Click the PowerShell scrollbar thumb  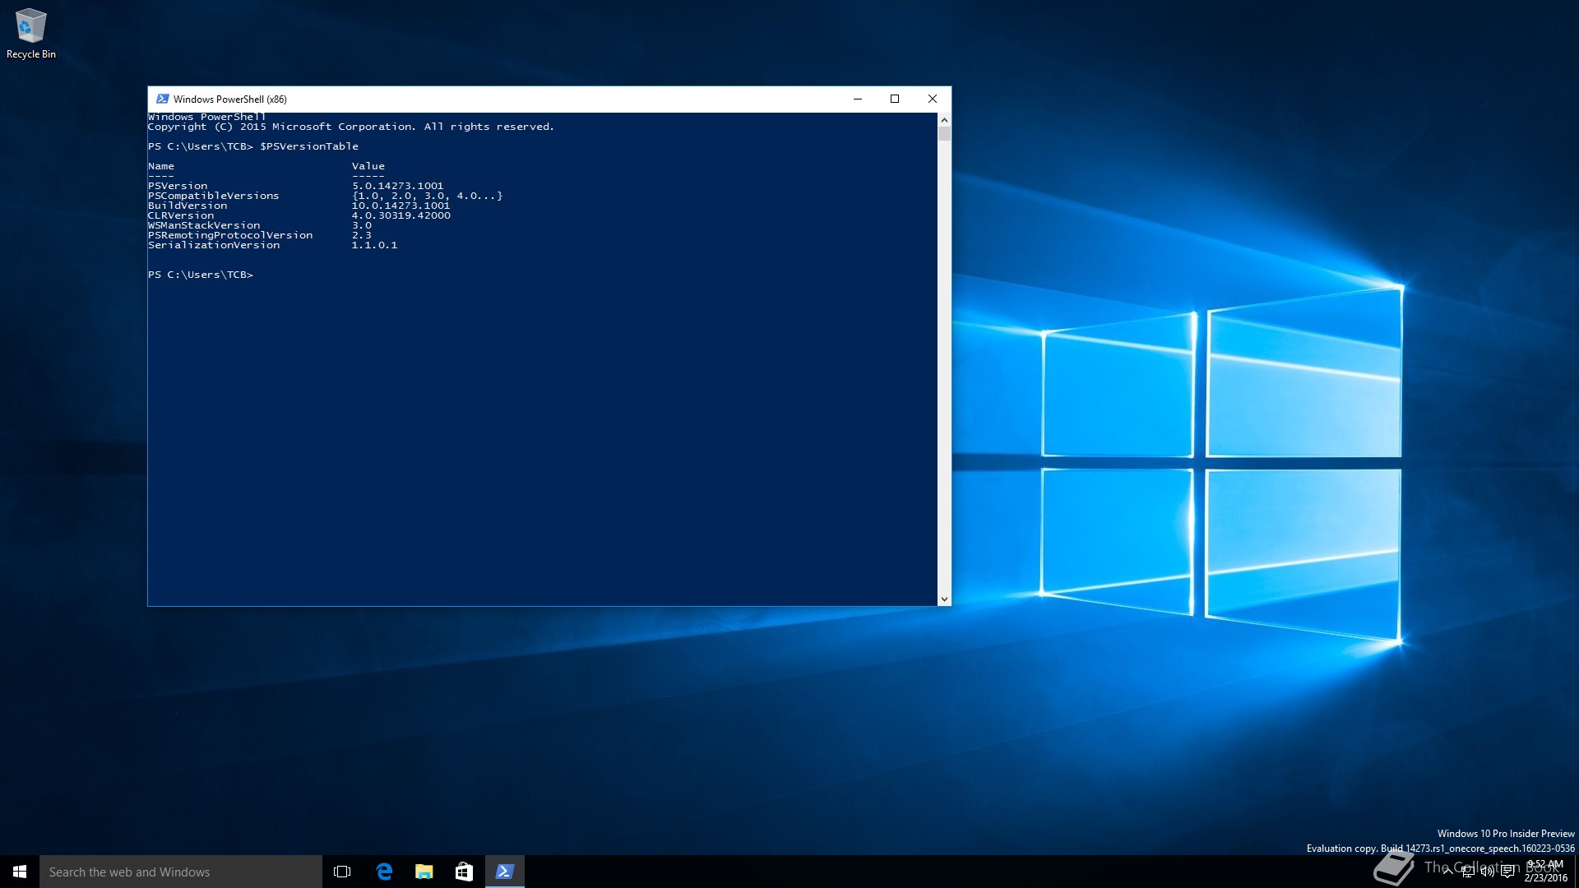pos(944,134)
